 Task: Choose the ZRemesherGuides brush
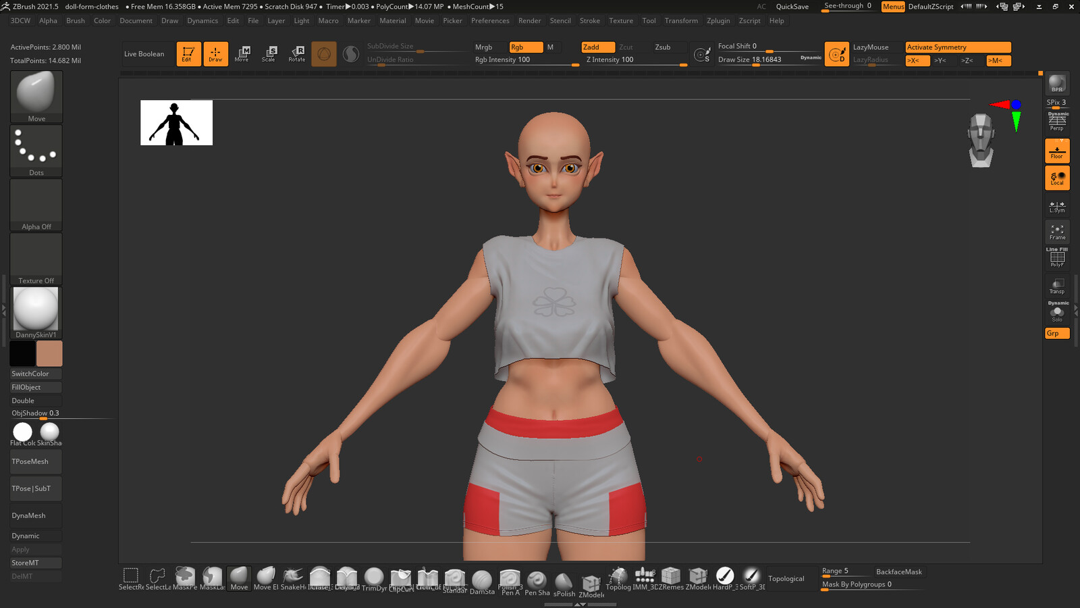(x=671, y=579)
